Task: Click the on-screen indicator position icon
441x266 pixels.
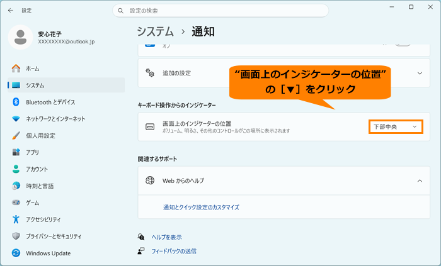Action: point(150,127)
